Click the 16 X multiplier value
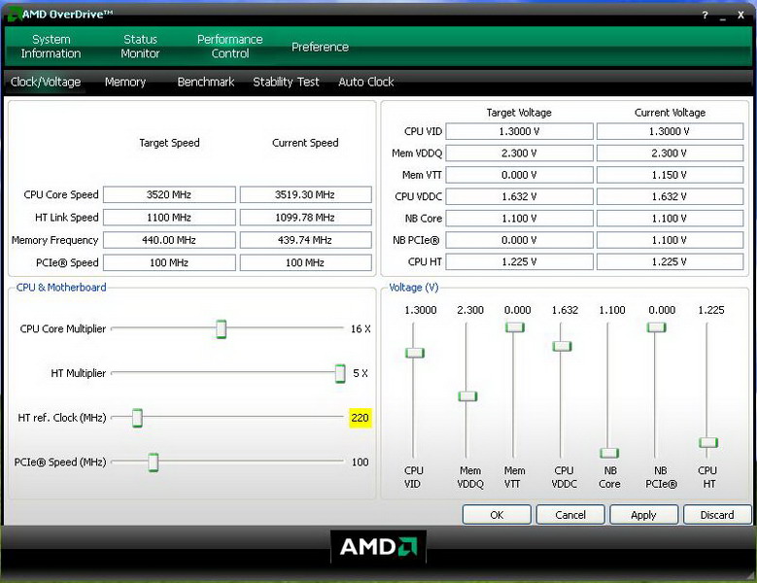The image size is (757, 583). pos(361,329)
